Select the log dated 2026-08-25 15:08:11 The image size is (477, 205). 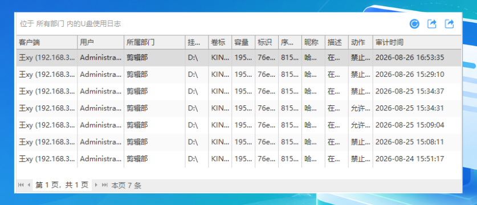click(239, 142)
